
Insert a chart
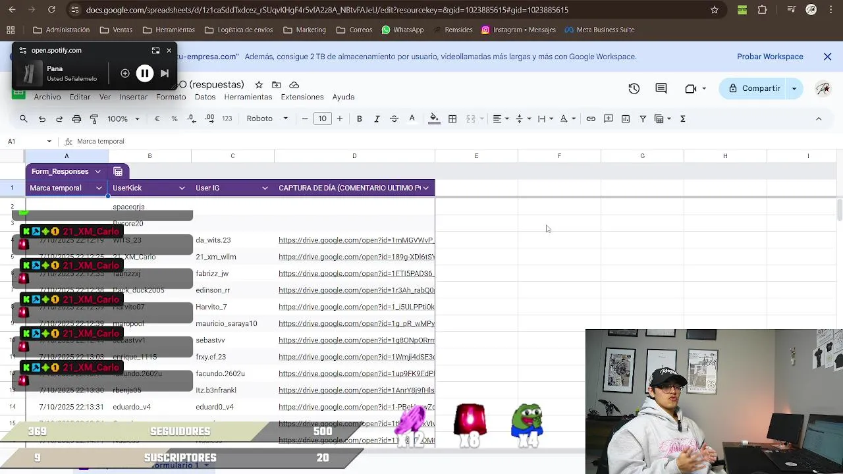click(x=626, y=118)
